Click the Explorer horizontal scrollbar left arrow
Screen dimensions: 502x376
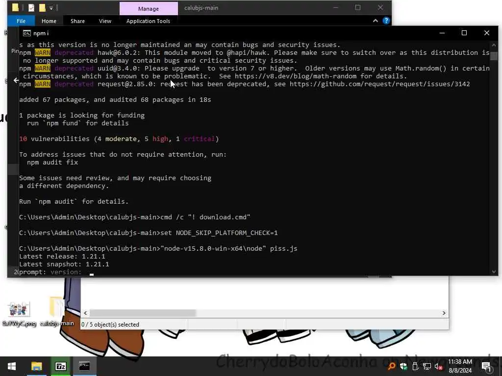85,313
